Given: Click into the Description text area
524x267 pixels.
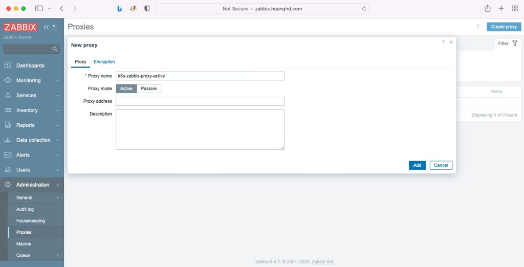Looking at the screenshot, I should click(200, 129).
